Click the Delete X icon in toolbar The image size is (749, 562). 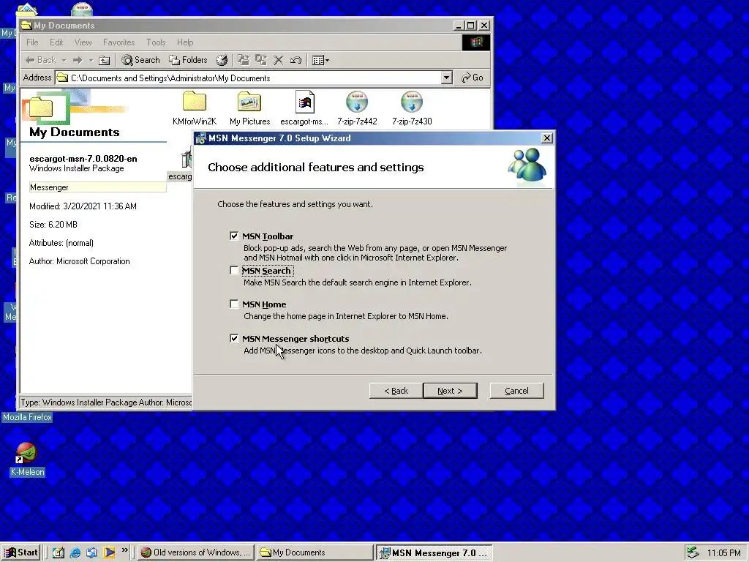(x=279, y=60)
